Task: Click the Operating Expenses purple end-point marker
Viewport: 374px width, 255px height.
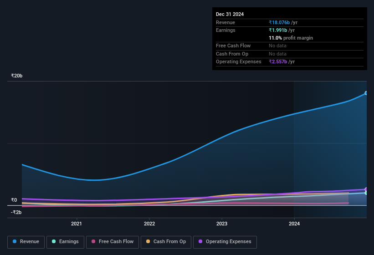Action: [x=366, y=189]
